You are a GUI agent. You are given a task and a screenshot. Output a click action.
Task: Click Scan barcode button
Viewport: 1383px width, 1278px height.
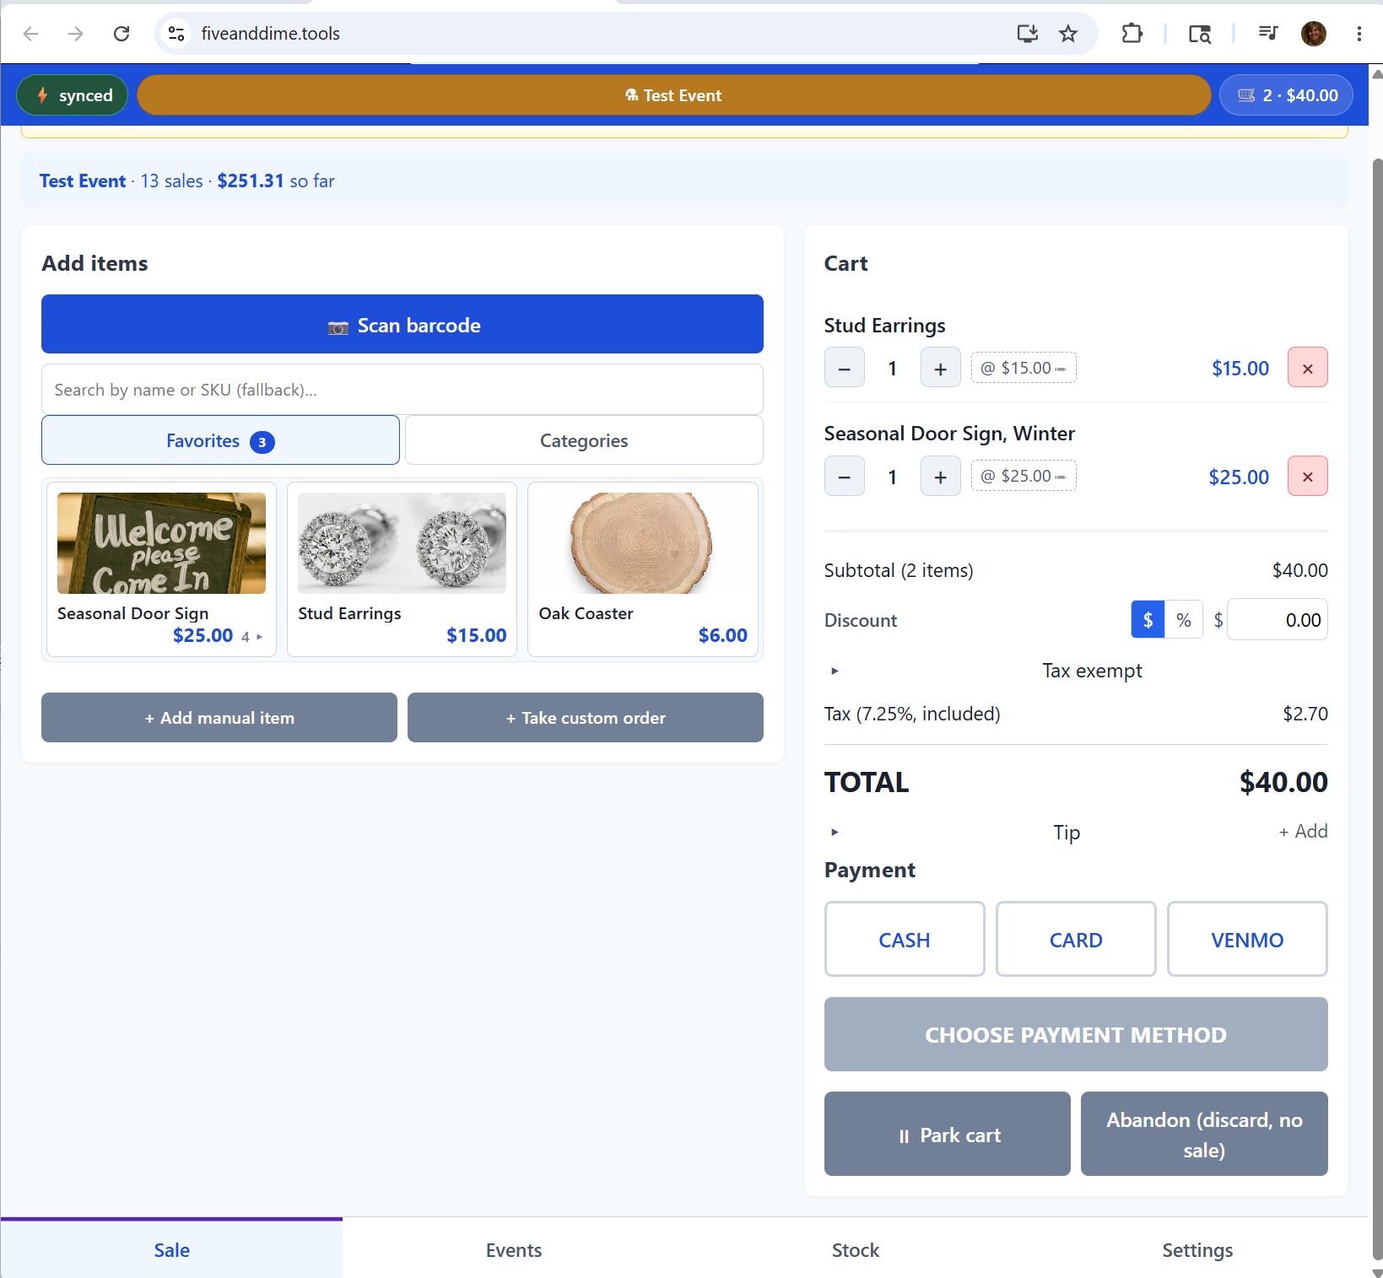(x=402, y=325)
